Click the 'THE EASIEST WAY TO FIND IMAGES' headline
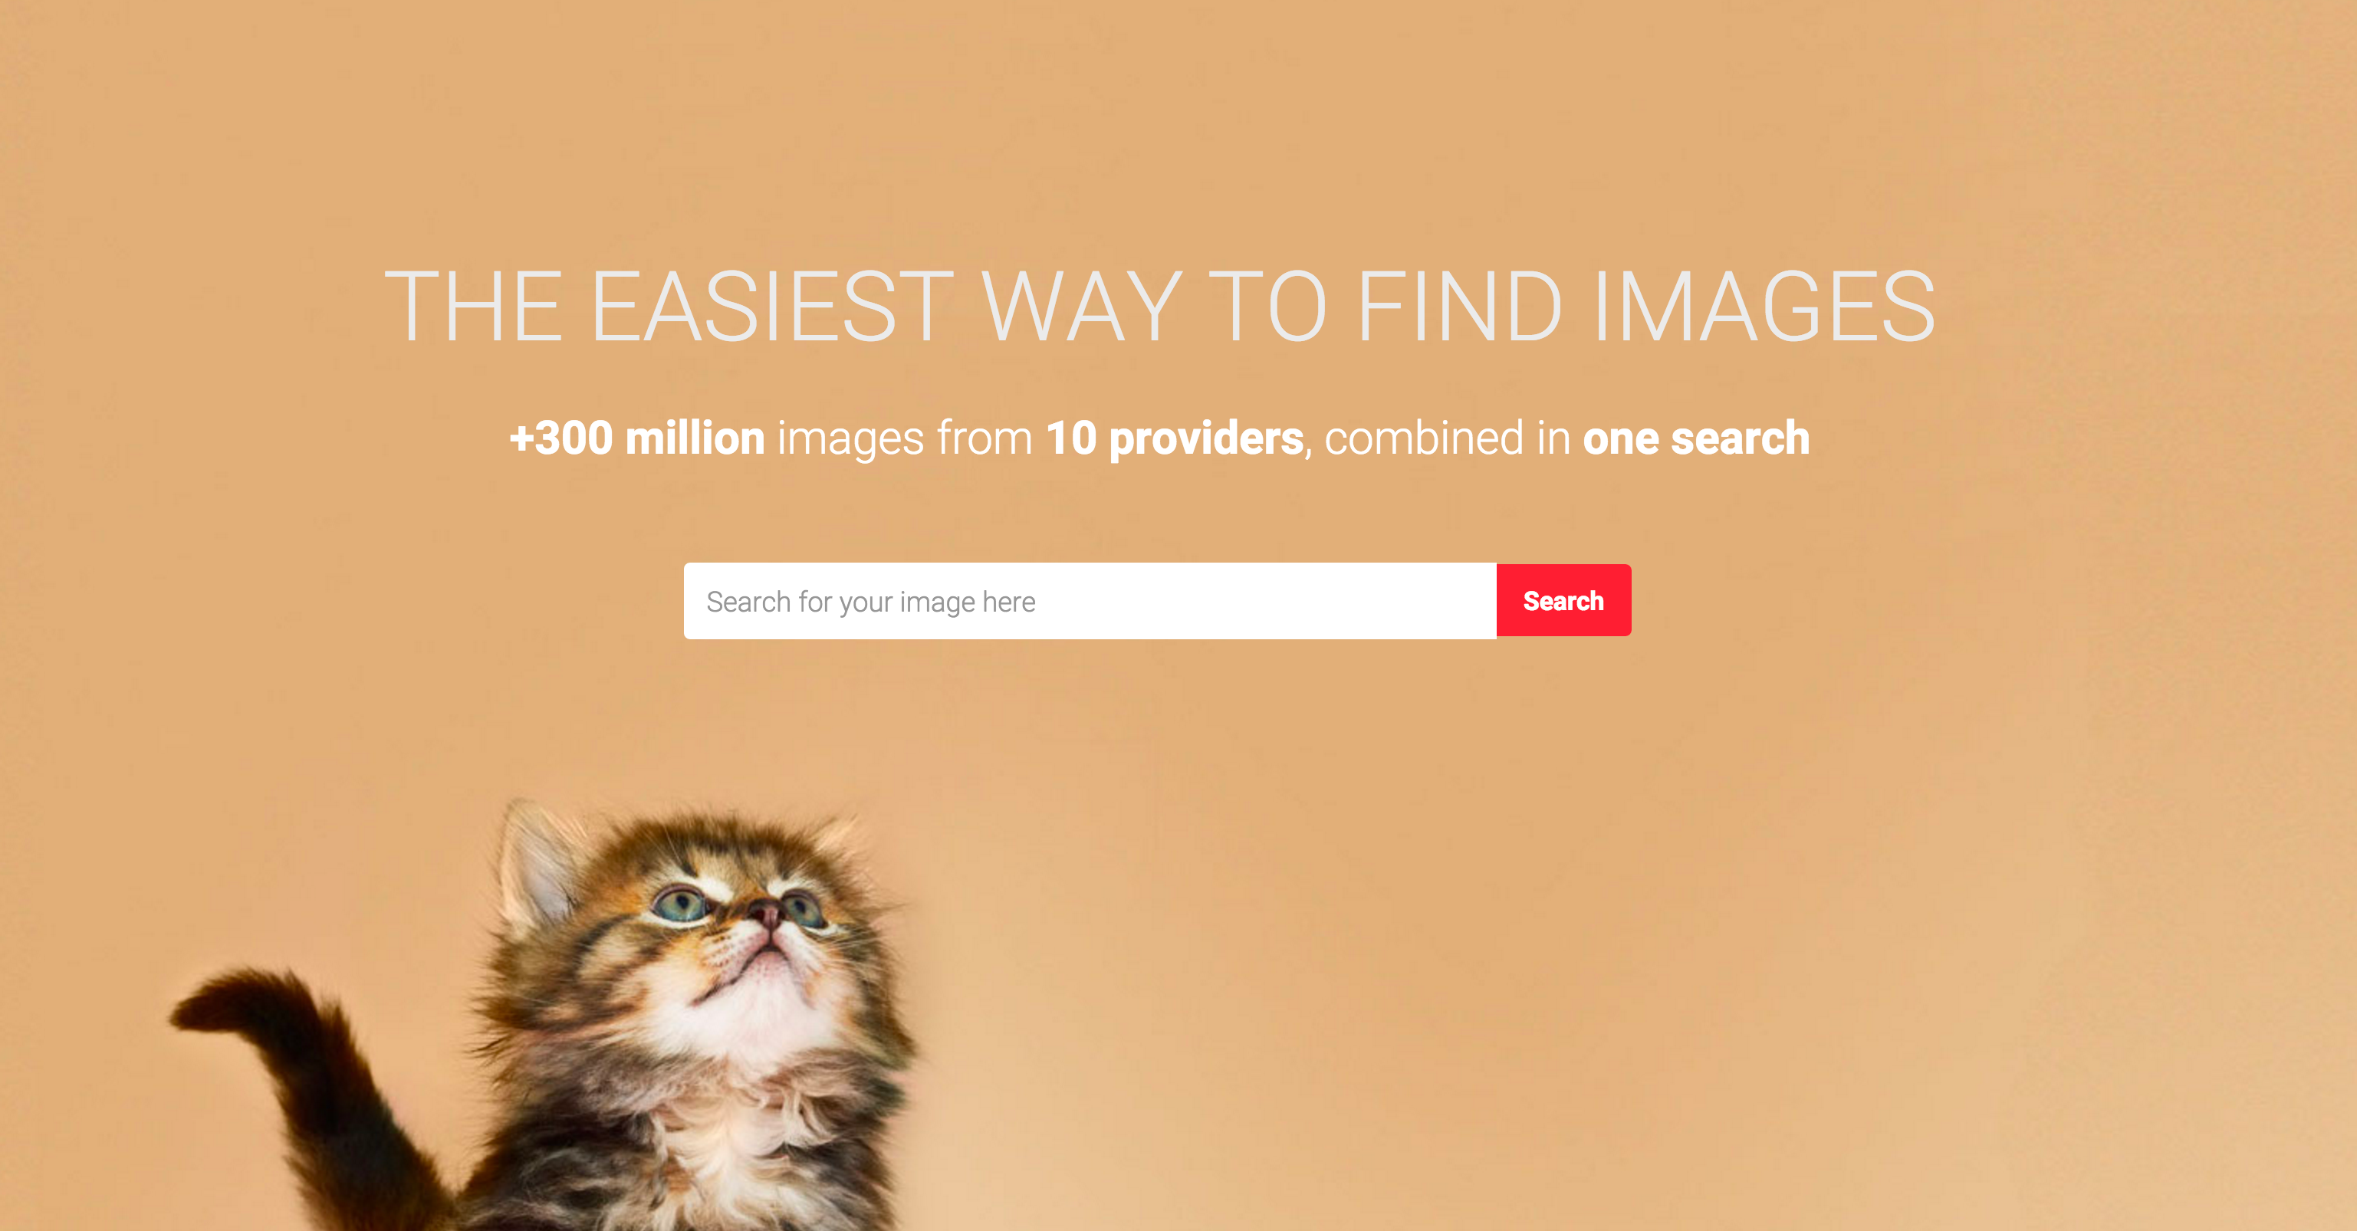Screen dimensions: 2357x1231 1159,307
